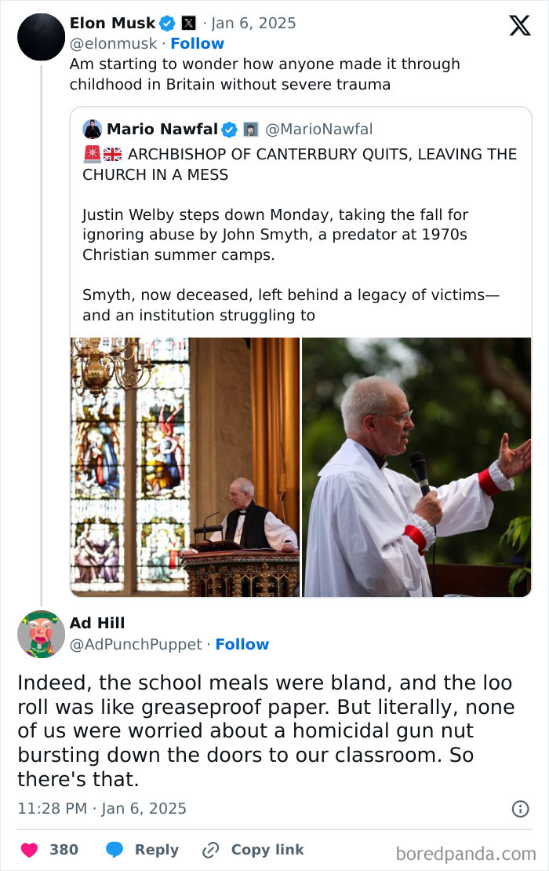
Task: Open the @MarioNawfal handle link
Action: 319,130
